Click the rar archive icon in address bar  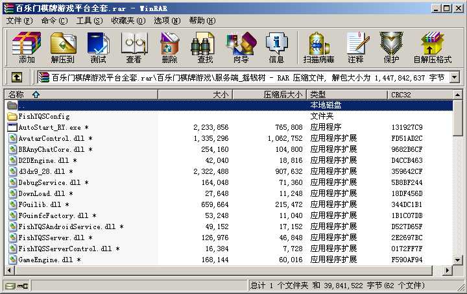pos(44,77)
